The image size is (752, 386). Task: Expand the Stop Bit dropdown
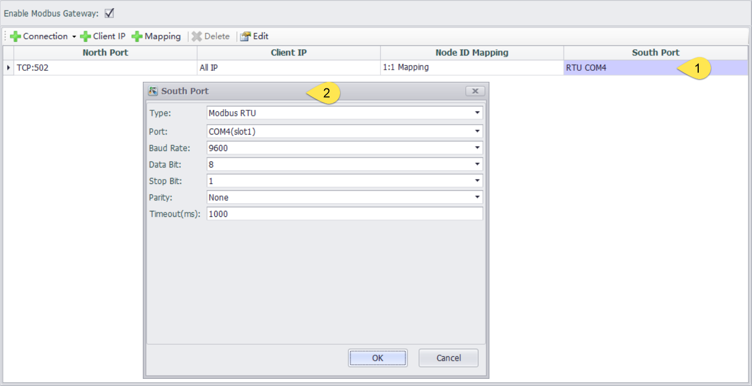477,181
